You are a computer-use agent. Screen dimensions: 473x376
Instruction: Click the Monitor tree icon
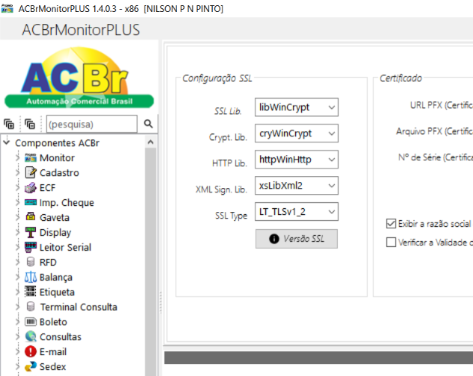[x=31, y=157]
